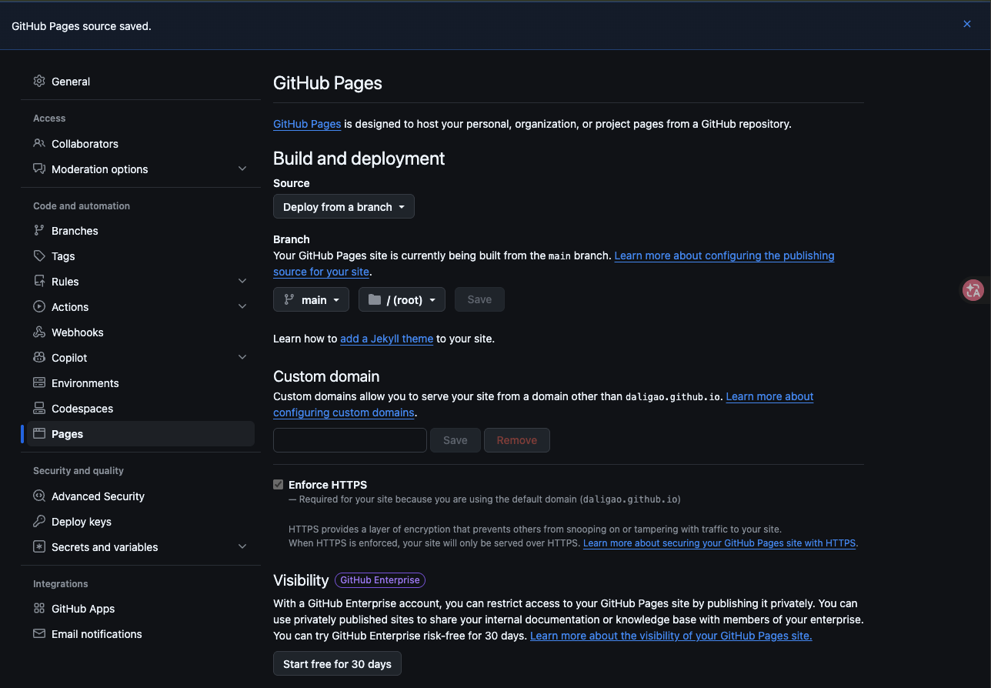
Task: Open Deploy keys settings
Action: coord(141,521)
